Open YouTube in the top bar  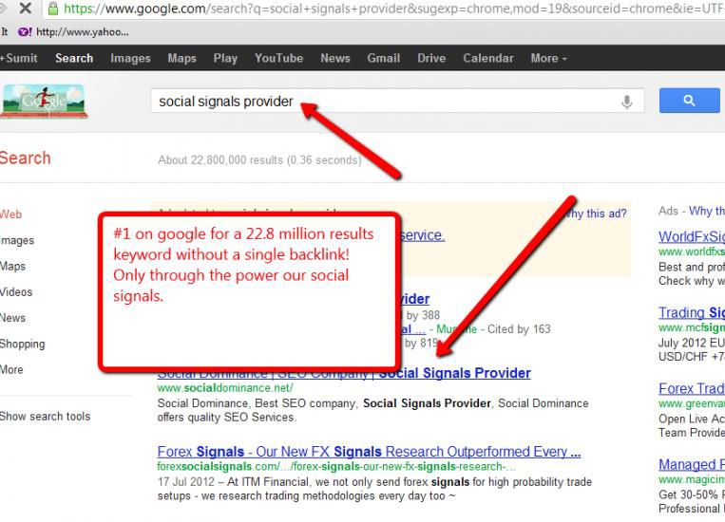(278, 58)
